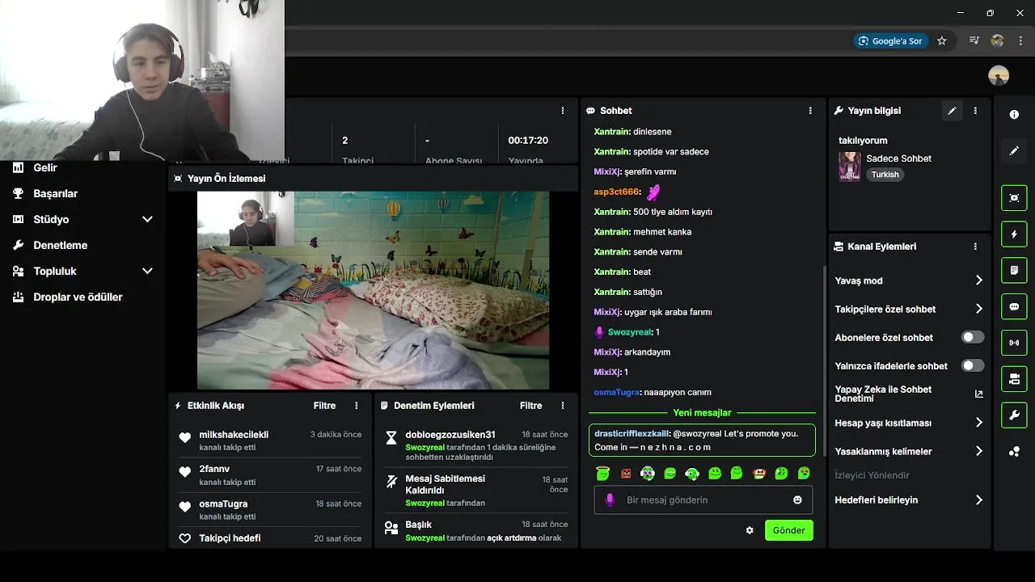Open the info icon in right sidebar
The height and width of the screenshot is (582, 1035).
[1014, 115]
